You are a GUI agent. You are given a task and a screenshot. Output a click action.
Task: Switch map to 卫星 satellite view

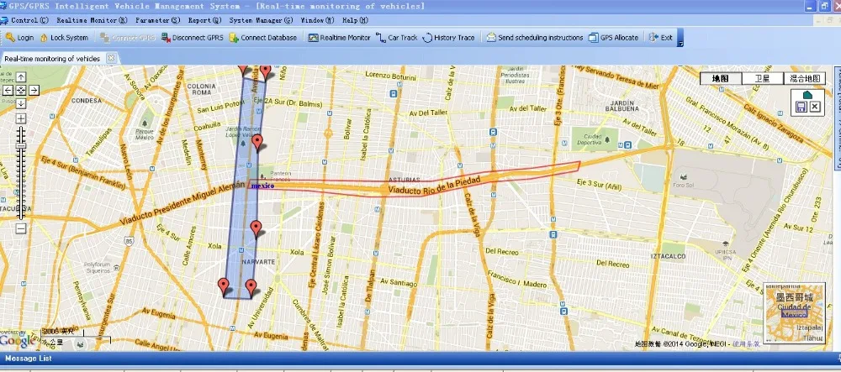761,78
